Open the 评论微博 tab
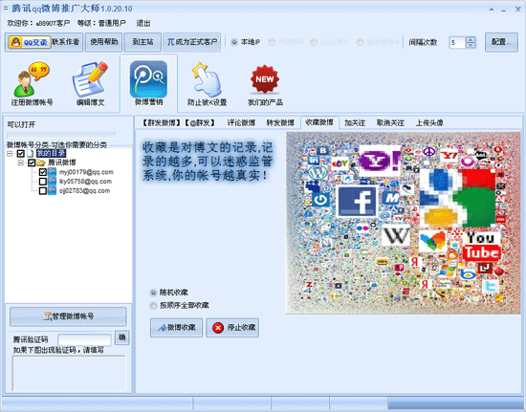Image resolution: width=526 pixels, height=412 pixels. coord(241,122)
